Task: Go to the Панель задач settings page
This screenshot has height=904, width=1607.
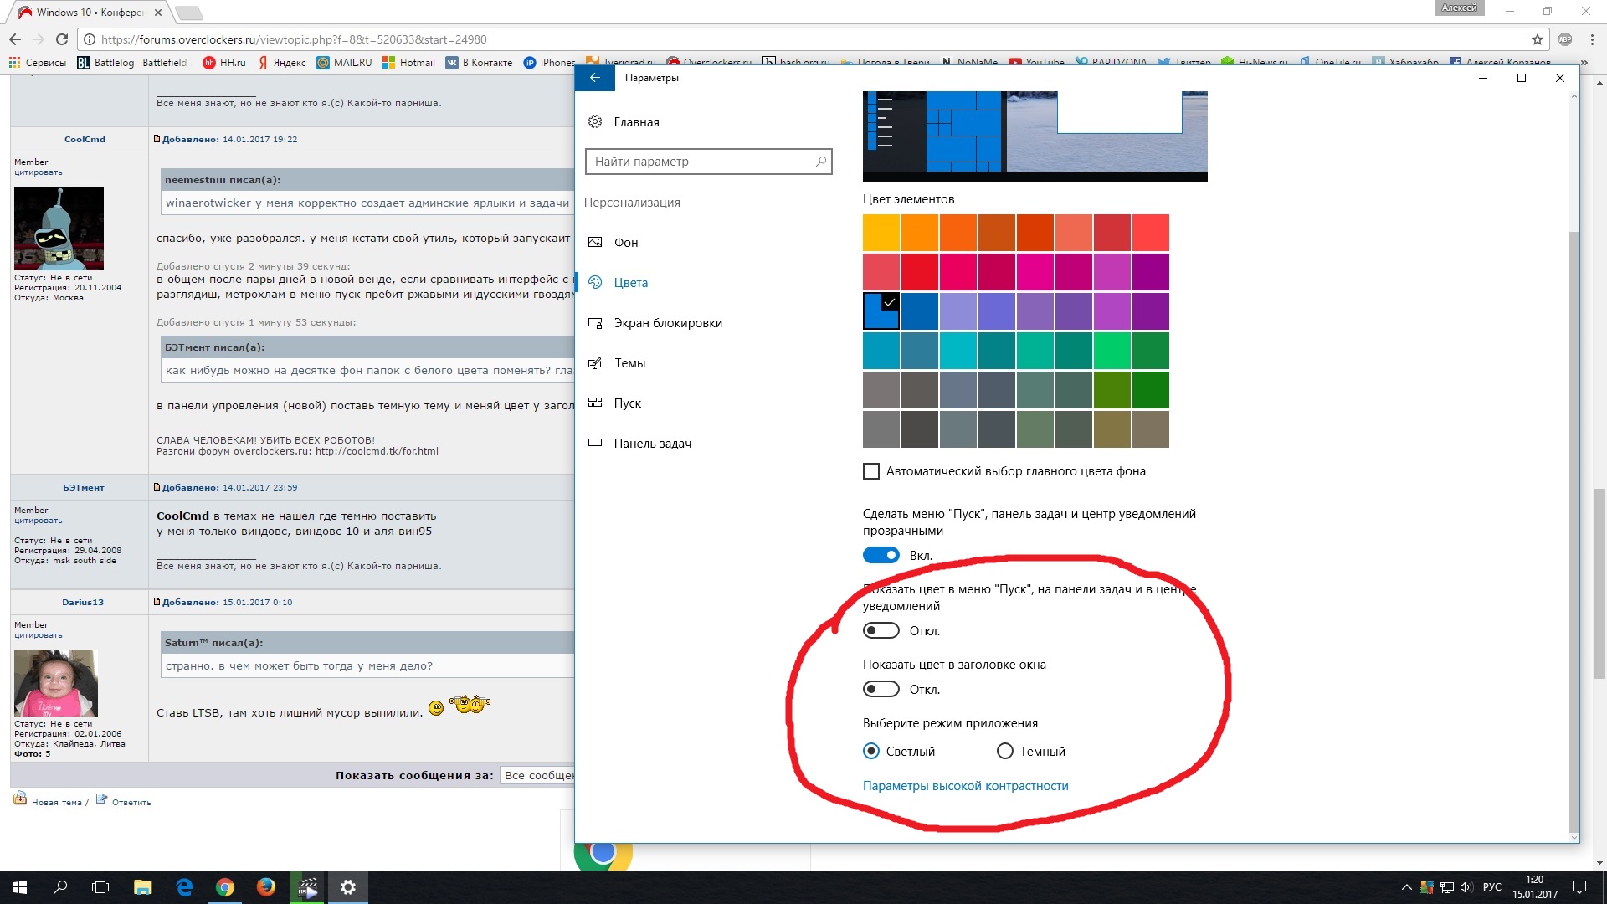Action: (x=652, y=444)
